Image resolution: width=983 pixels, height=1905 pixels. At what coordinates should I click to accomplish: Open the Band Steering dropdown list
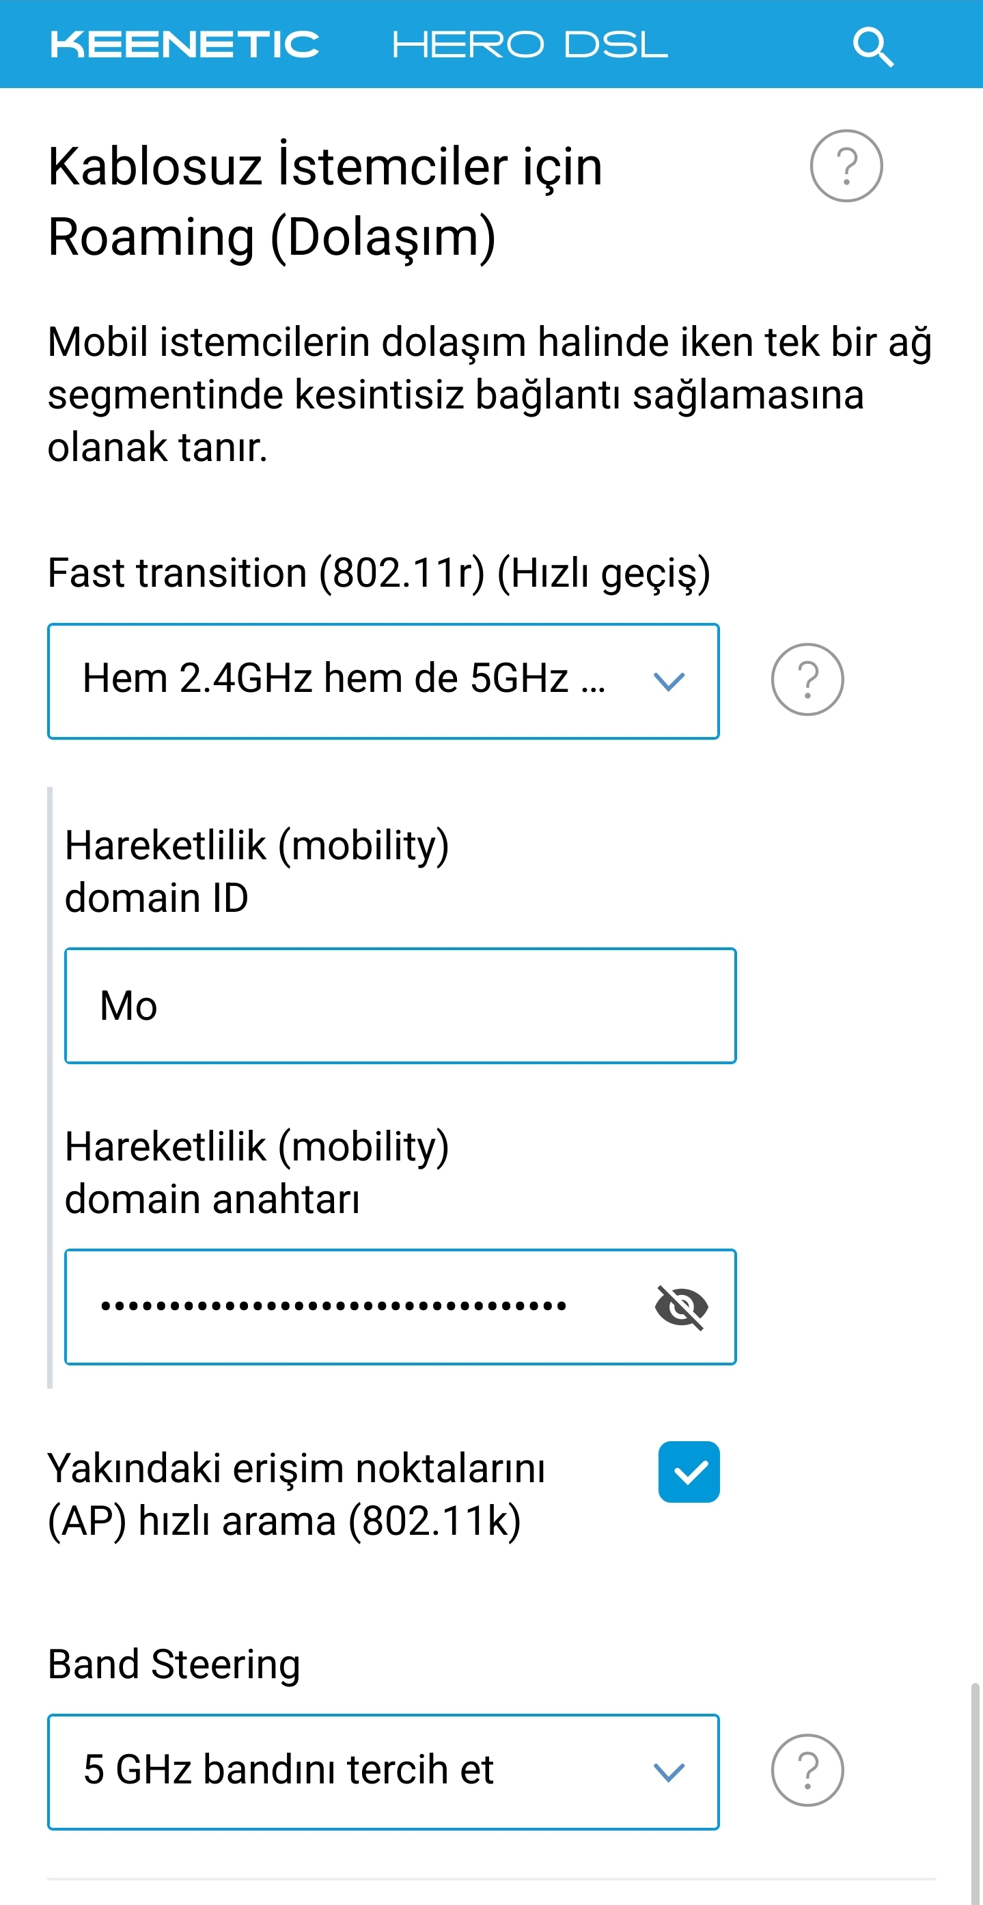383,1772
